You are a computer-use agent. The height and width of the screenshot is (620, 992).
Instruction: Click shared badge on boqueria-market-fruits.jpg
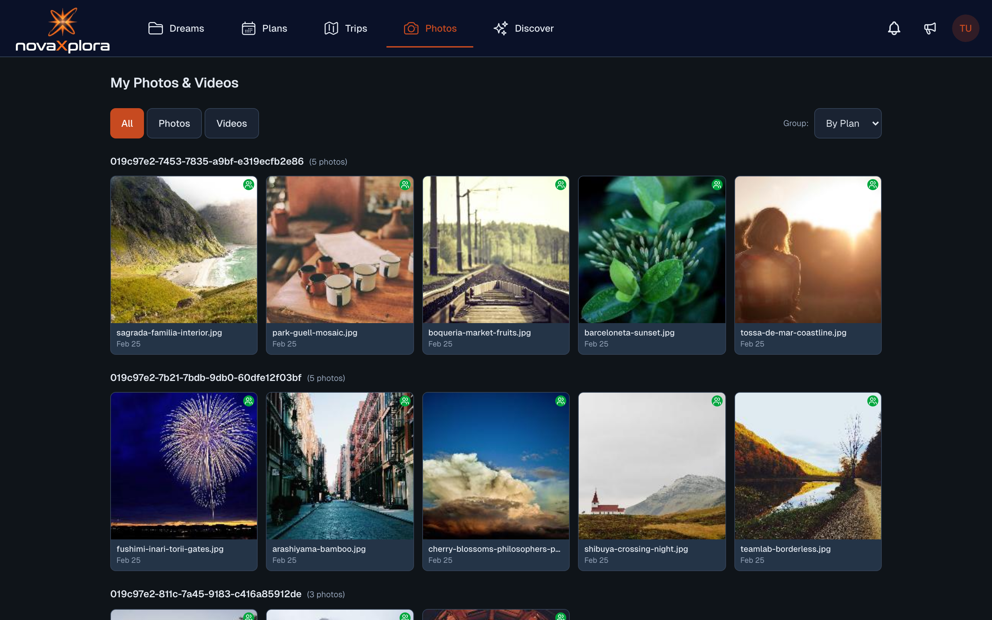click(x=560, y=185)
